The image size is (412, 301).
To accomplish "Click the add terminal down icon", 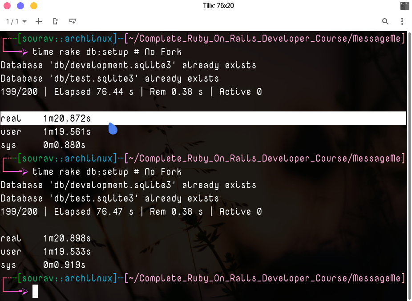I will pyautogui.click(x=72, y=21).
